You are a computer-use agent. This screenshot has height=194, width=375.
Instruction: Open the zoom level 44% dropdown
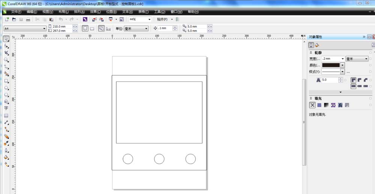pyautogui.click(x=149, y=19)
